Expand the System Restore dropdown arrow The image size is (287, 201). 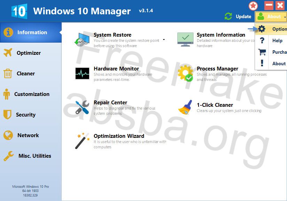164,39
